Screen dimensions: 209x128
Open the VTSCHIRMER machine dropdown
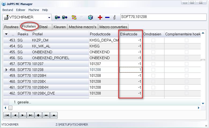click(49, 17)
